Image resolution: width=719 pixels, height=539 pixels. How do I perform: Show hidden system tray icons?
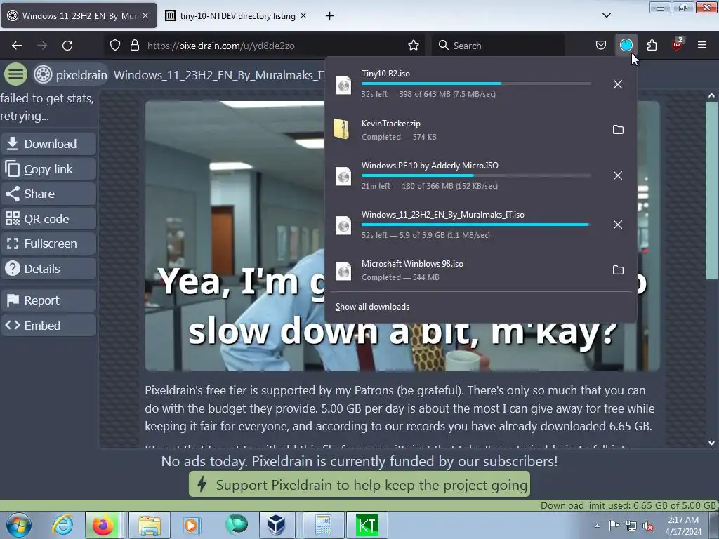597,526
